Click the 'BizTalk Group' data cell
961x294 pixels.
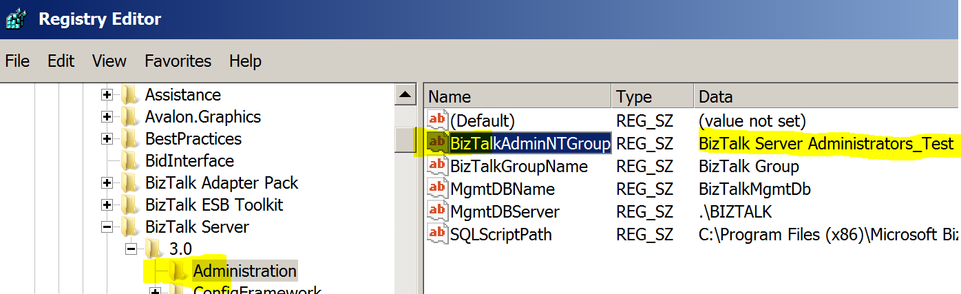pyautogui.click(x=749, y=166)
